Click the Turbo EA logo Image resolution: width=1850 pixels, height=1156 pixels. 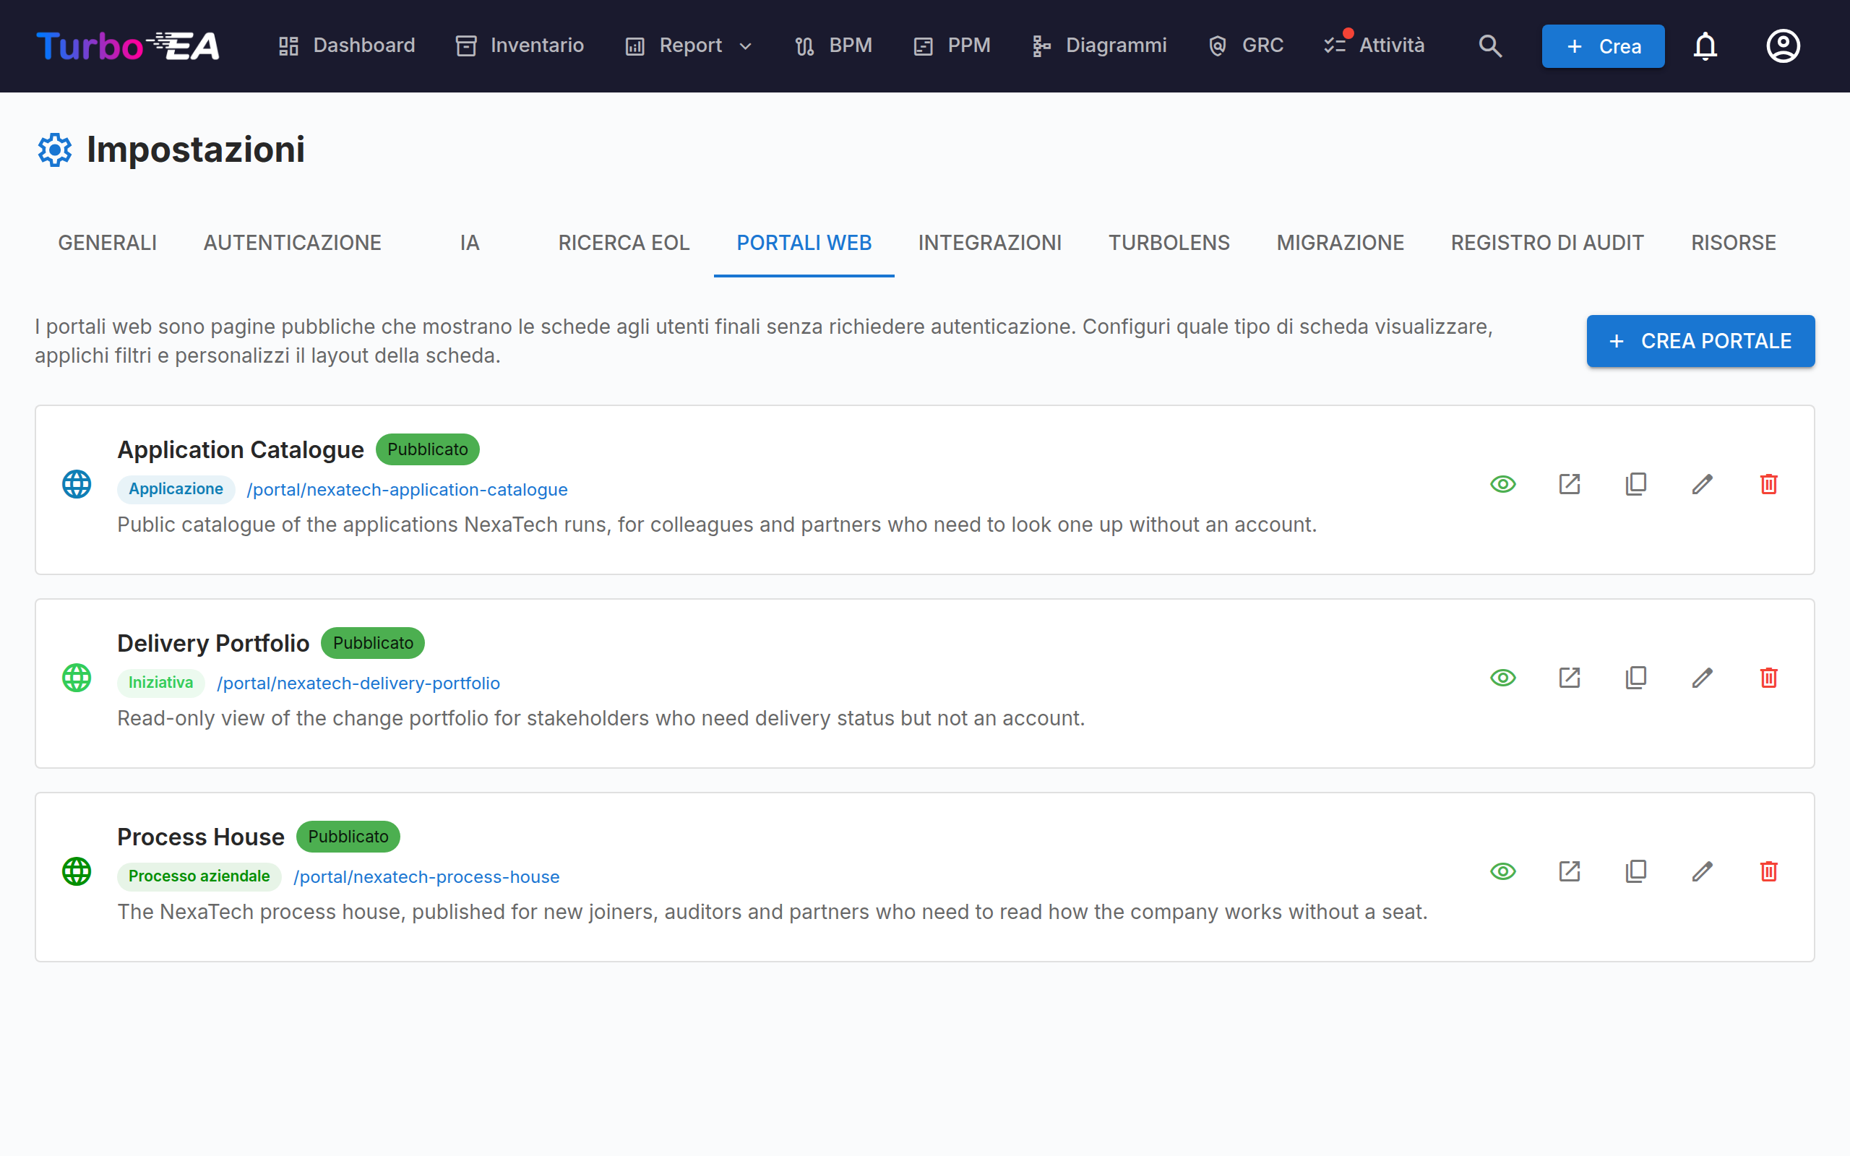(x=128, y=46)
